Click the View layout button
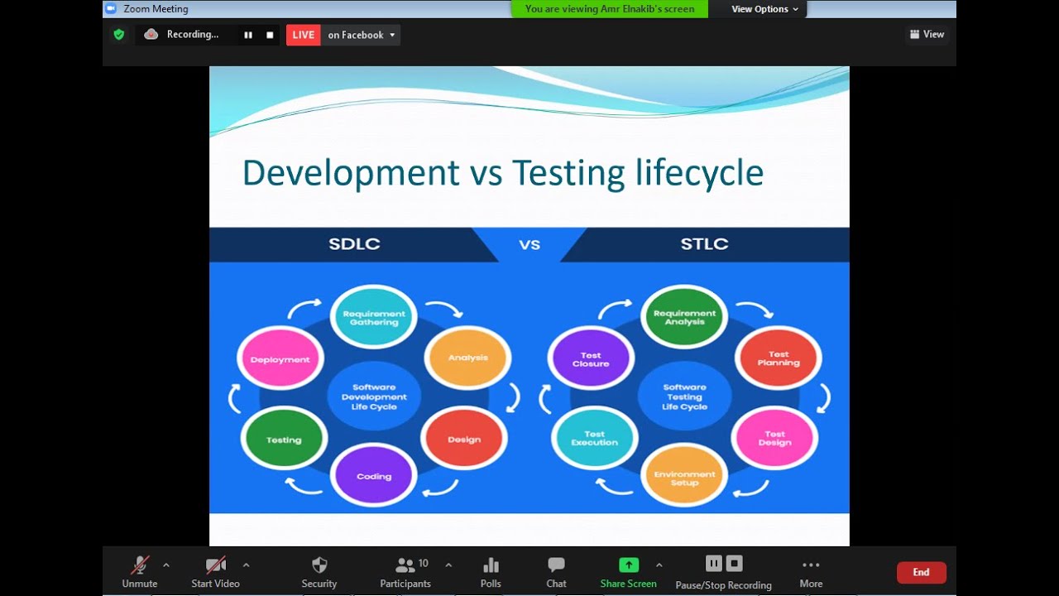 pos(927,34)
